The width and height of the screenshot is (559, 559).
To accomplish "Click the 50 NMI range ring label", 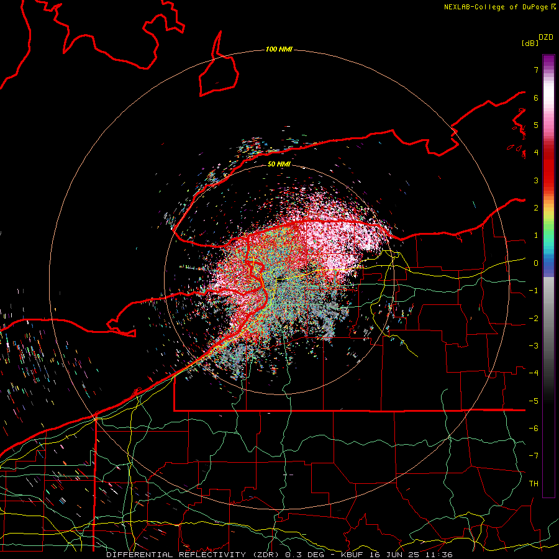I will click(279, 164).
